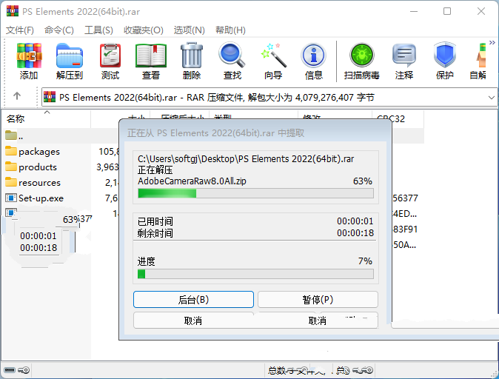This screenshot has height=379, width=499.
Task: Click the Protect (保护) shield icon
Action: (x=444, y=61)
